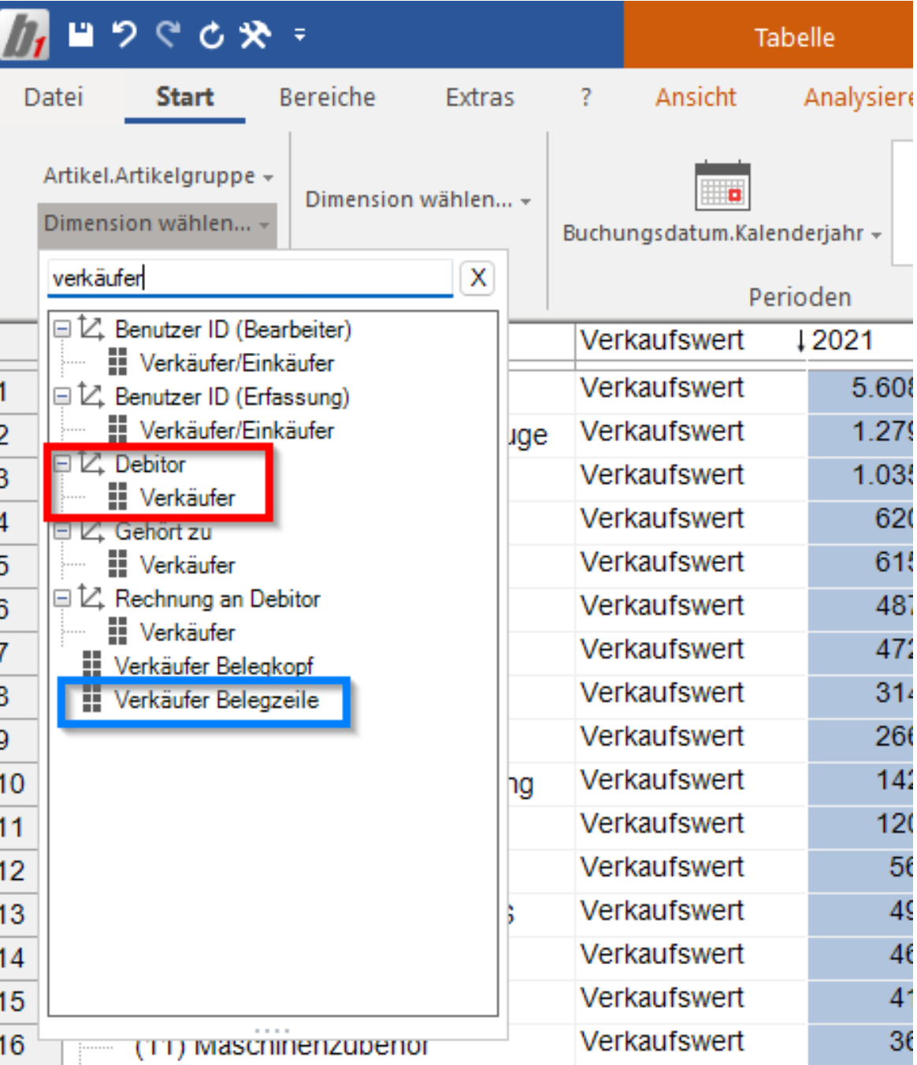Clear the verkäufer search with X
Viewport: 917px width, 1065px height.
[477, 278]
